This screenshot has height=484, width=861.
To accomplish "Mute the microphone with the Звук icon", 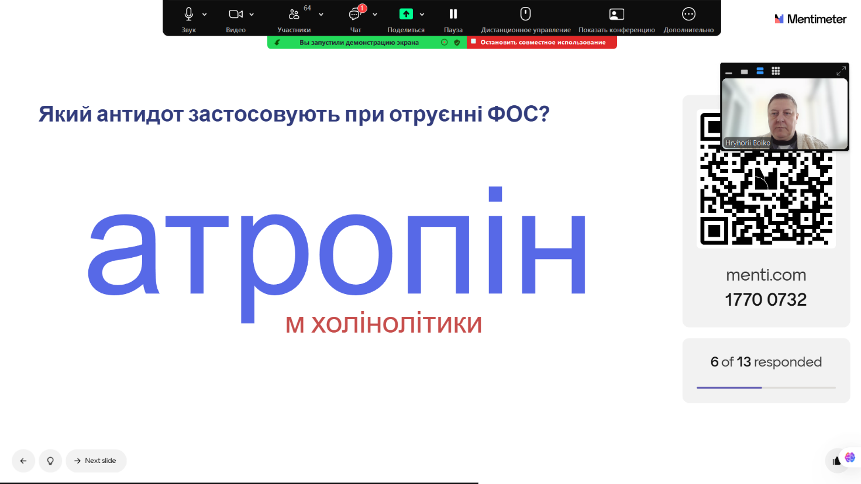I will click(x=188, y=14).
